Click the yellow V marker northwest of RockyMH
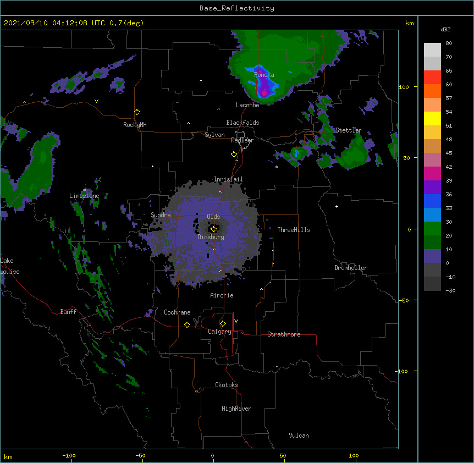 coord(96,101)
